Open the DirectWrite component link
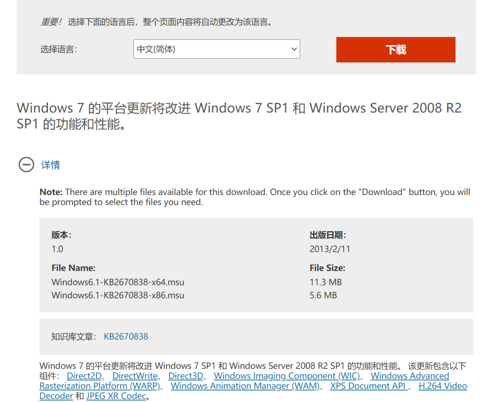Image resolution: width=496 pixels, height=402 pixels. click(x=135, y=376)
